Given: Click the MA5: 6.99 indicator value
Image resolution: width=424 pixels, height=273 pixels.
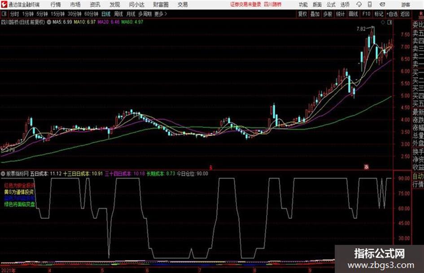Looking at the screenshot, I should click(62, 22).
